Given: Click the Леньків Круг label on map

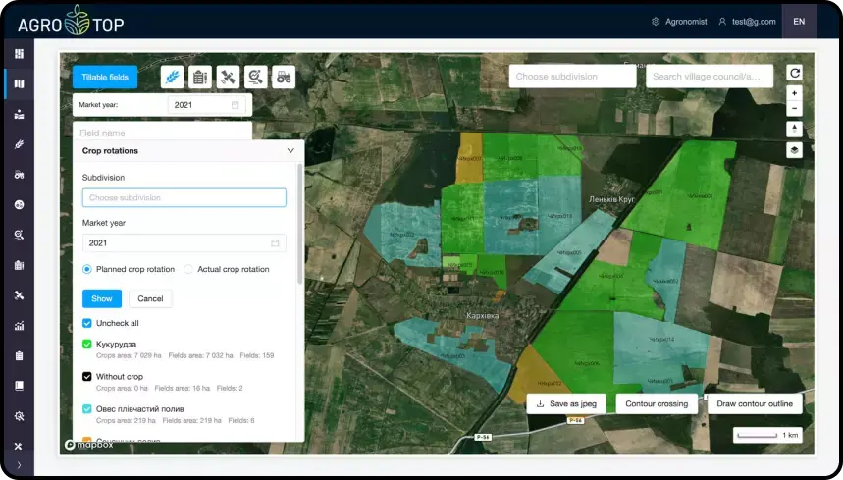Looking at the screenshot, I should [x=611, y=199].
